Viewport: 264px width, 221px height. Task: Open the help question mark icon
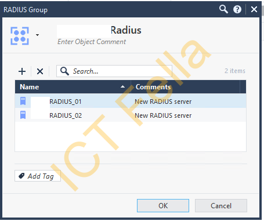tap(237, 9)
